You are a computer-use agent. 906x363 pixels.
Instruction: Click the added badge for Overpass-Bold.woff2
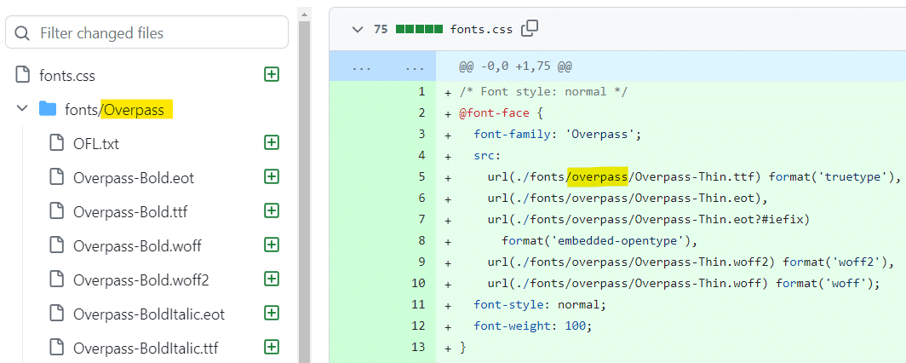[x=272, y=279]
